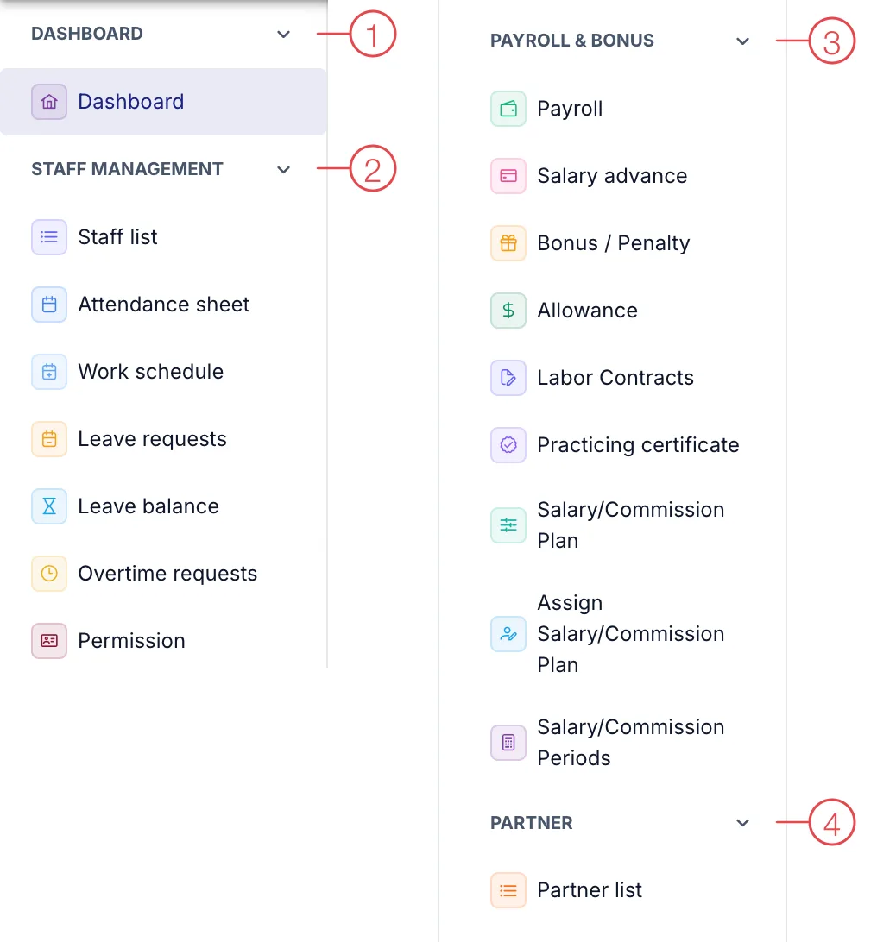Open the Leave requests menu item
Screen dimensions: 877x942
[163, 439]
